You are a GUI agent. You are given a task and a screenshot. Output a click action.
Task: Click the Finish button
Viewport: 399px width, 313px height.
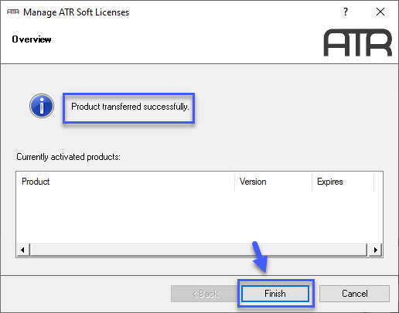point(275,294)
